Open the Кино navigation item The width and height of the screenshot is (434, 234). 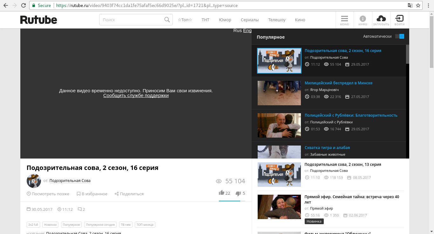click(x=300, y=20)
